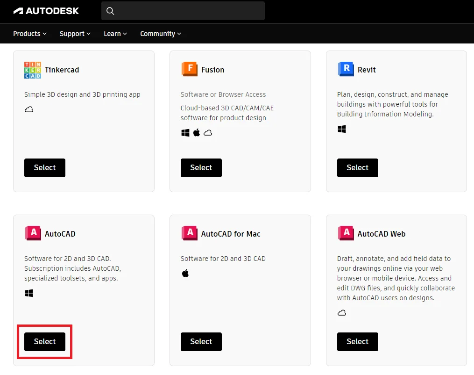Image resolution: width=474 pixels, height=375 pixels.
Task: Open the Products dropdown menu
Action: tap(29, 34)
